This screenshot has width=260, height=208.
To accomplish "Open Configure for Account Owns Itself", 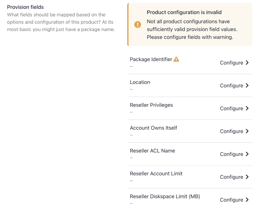I will point(231,131).
